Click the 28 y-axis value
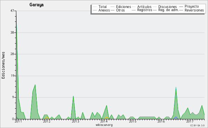This screenshot has width=208, height=128. (x=12, y=54)
